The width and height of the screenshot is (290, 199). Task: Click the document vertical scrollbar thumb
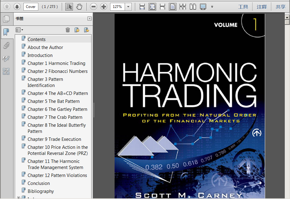point(287,22)
